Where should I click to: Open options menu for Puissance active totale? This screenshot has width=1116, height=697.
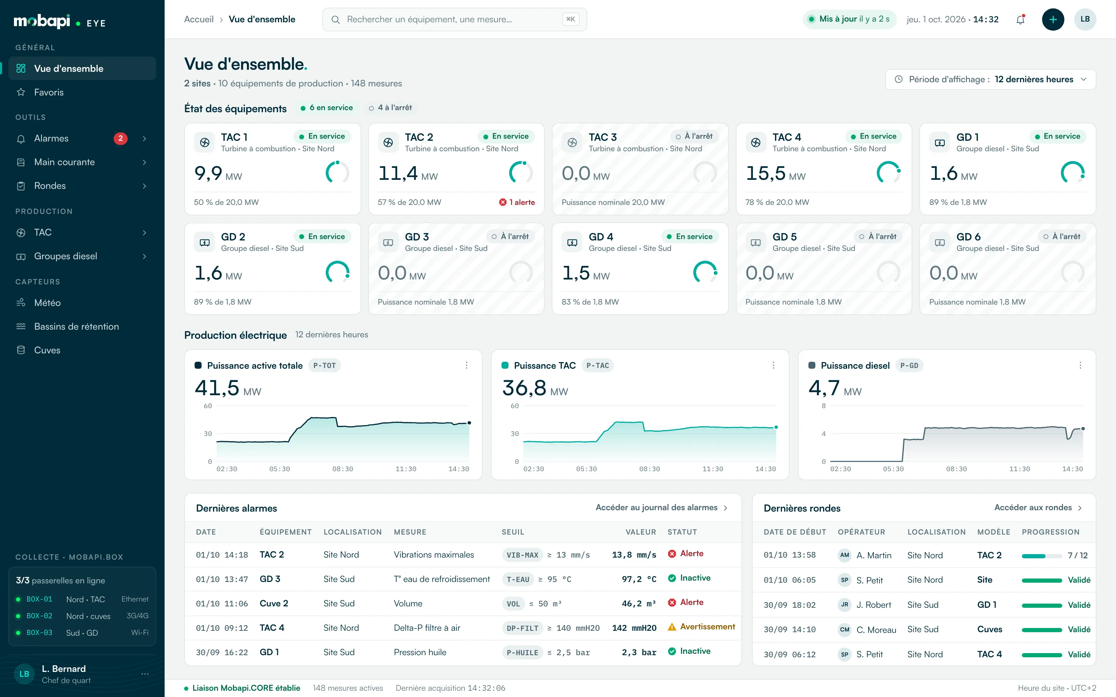click(467, 365)
